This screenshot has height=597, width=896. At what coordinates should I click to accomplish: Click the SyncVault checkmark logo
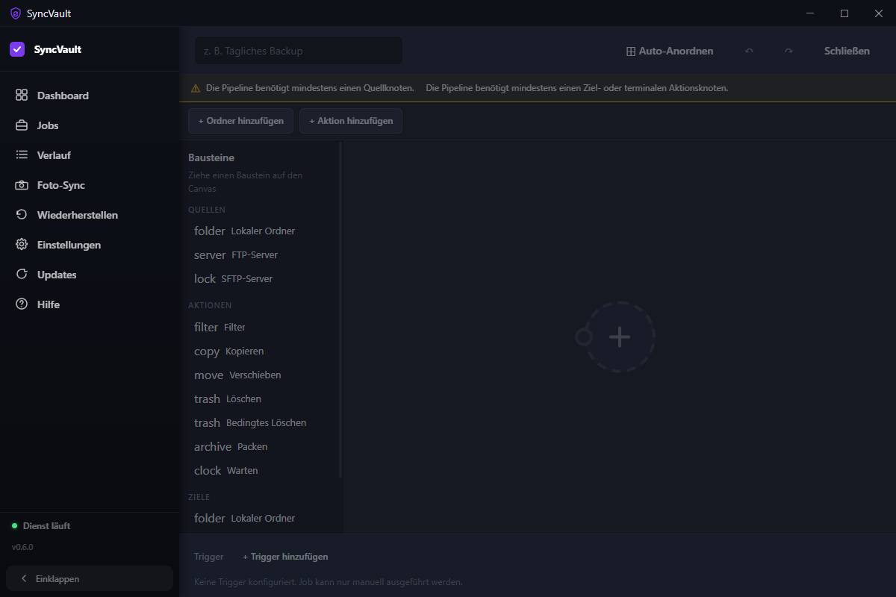coord(17,49)
